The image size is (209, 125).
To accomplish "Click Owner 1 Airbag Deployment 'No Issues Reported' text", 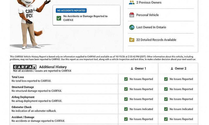I will [141, 99].
